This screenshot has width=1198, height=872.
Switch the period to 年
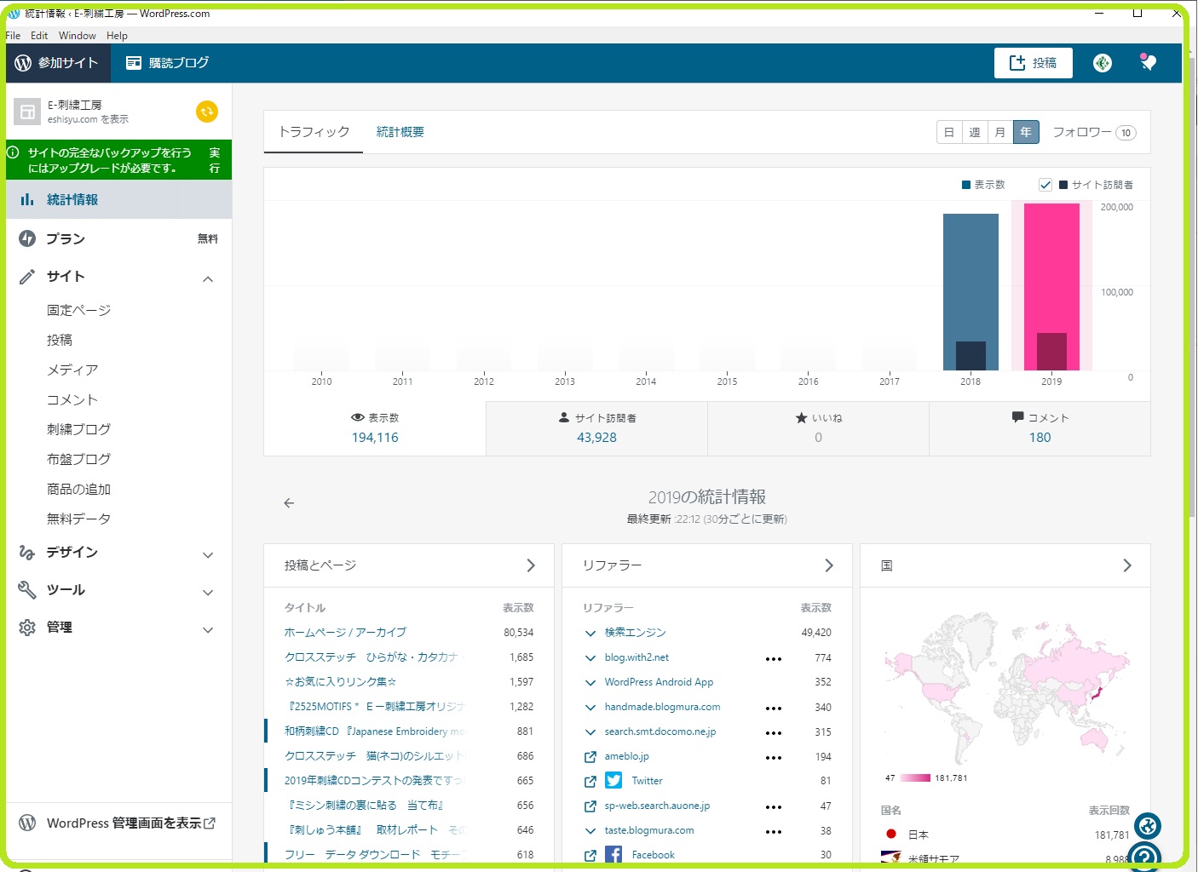(x=1026, y=132)
